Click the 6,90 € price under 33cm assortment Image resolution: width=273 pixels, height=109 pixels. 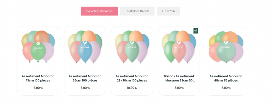tap(179, 88)
